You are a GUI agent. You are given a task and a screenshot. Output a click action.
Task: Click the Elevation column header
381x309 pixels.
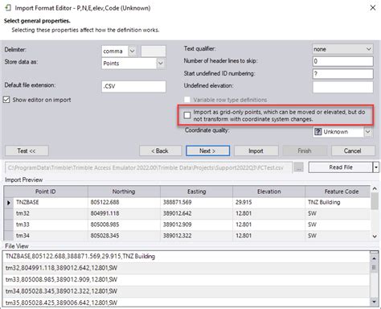269,192
